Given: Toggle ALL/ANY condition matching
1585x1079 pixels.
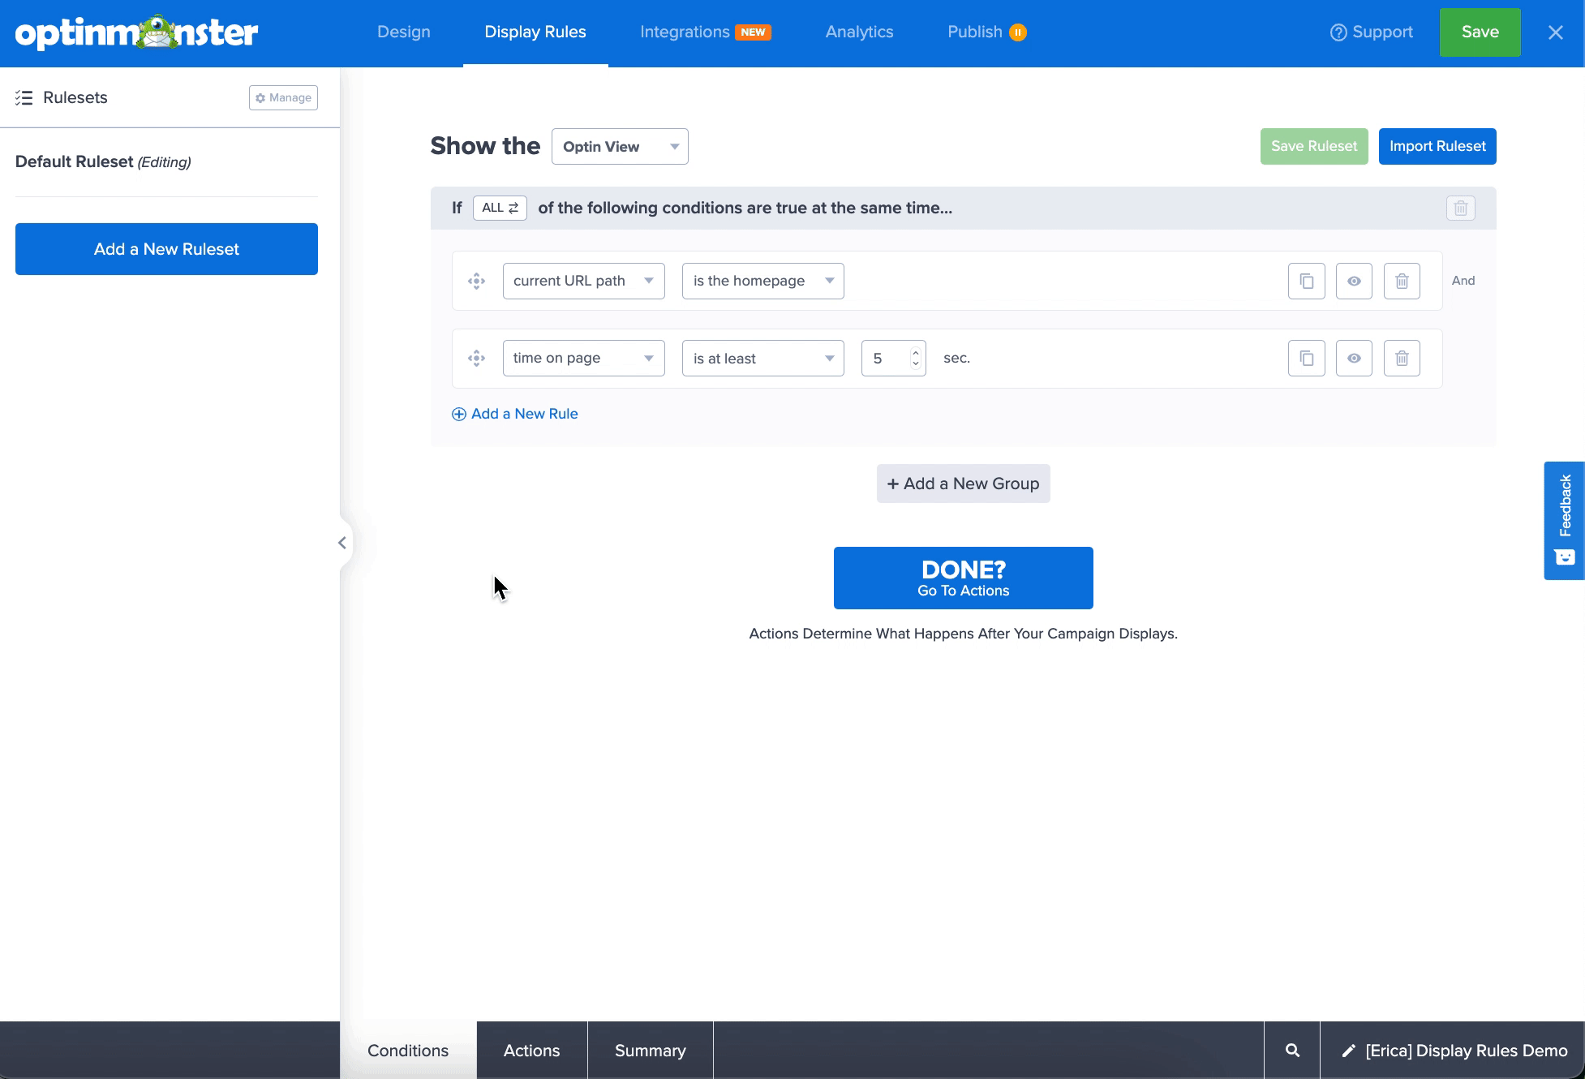Looking at the screenshot, I should [x=499, y=208].
